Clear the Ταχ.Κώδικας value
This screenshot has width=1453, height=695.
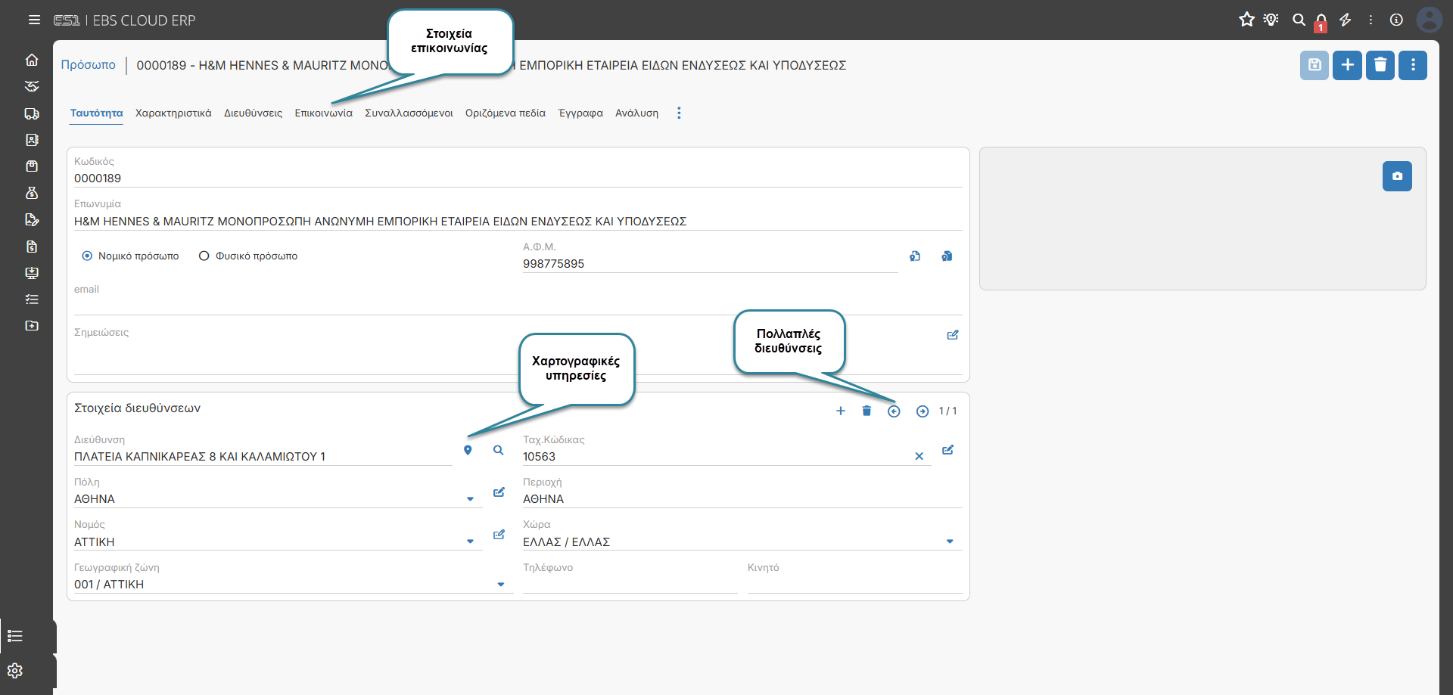point(919,457)
